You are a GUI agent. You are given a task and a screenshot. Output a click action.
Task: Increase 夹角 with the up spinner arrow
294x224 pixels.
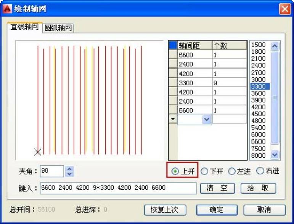coord(69,169)
